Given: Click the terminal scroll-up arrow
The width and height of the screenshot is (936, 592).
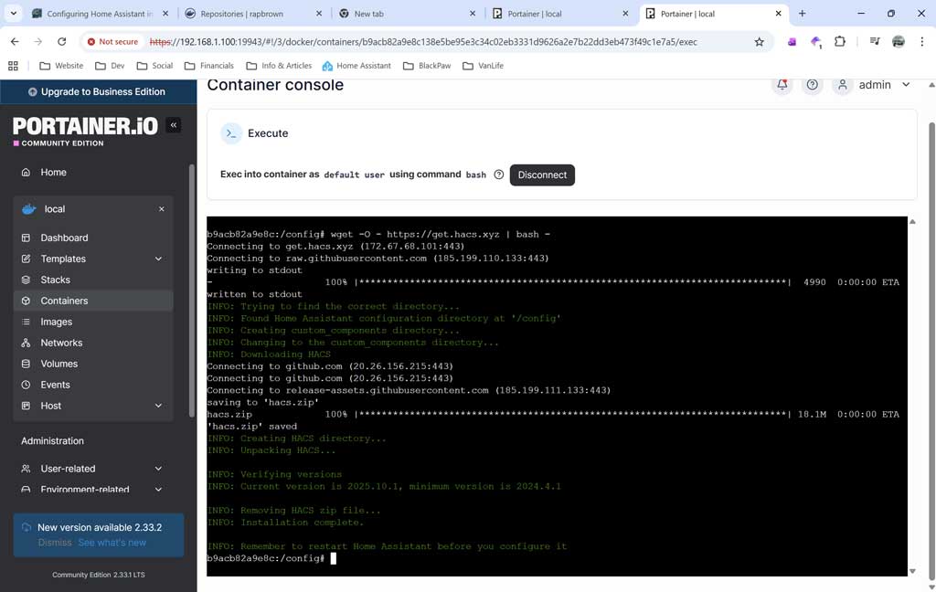Looking at the screenshot, I should click(912, 221).
